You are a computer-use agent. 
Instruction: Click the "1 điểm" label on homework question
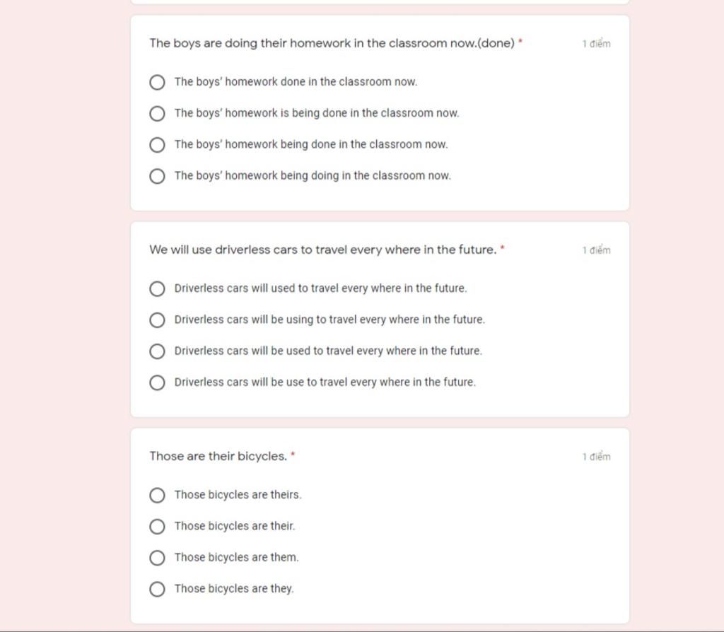[596, 43]
